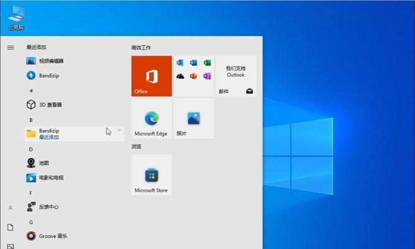Open the PowerPoint icon in Office group tile
The image size is (415, 249).
click(x=194, y=77)
